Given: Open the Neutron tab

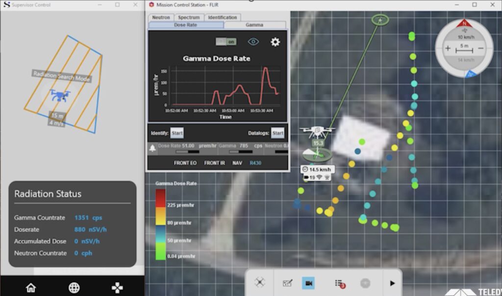Looking at the screenshot, I should click(161, 17).
